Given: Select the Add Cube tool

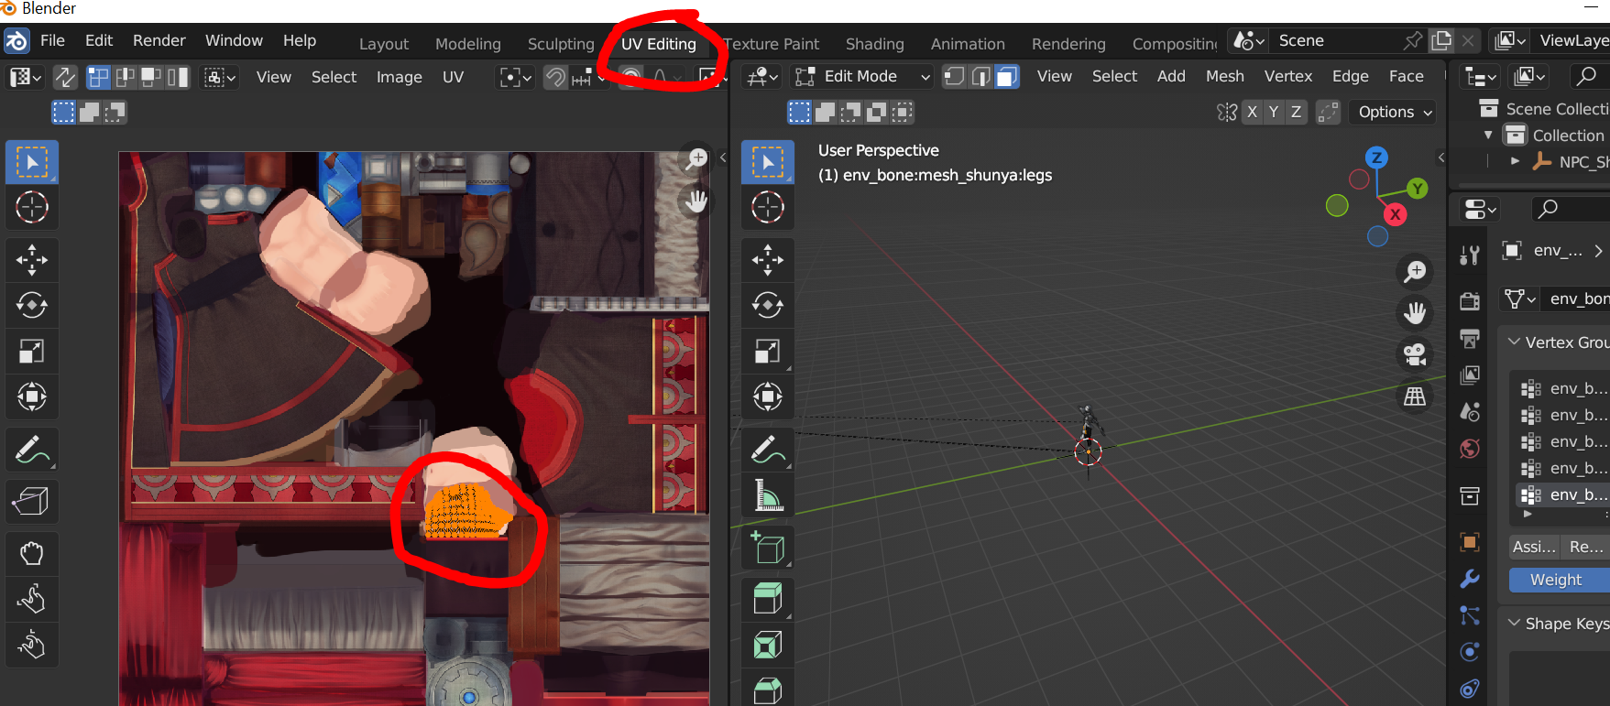Looking at the screenshot, I should (x=768, y=548).
